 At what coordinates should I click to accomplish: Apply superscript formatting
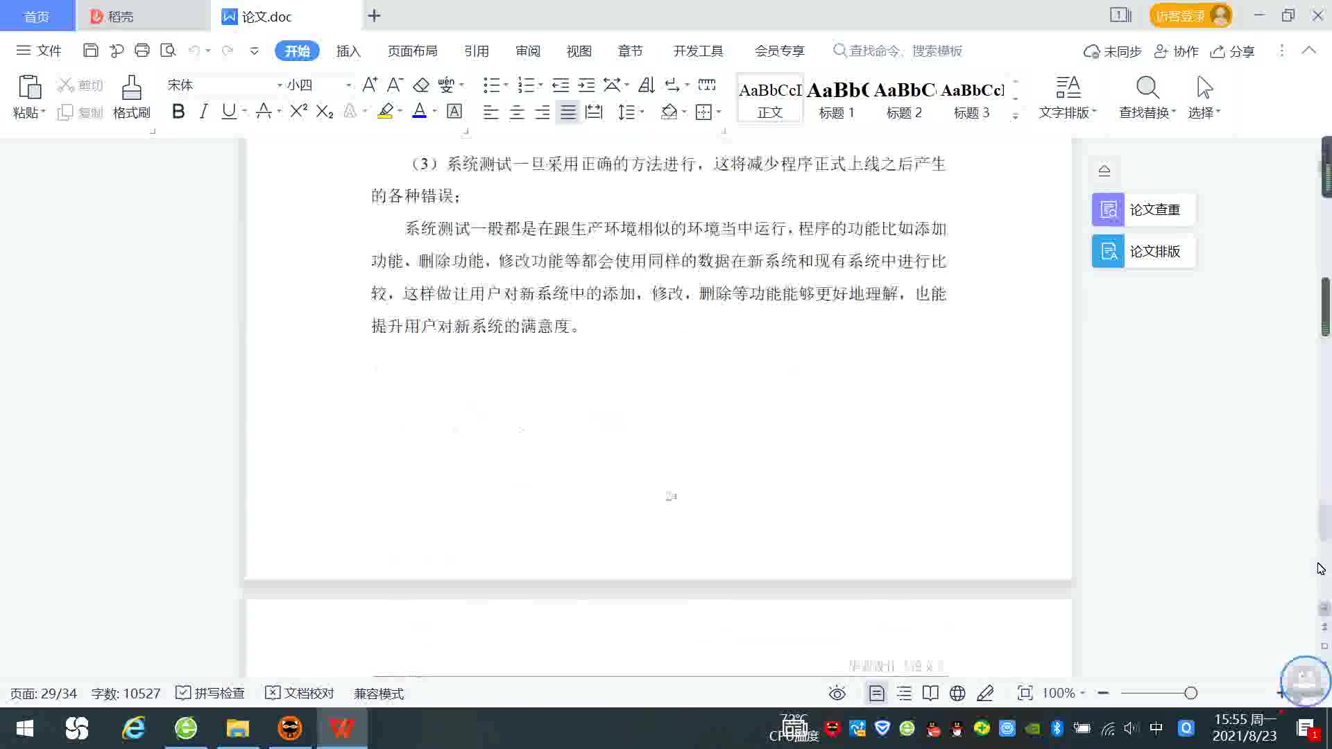click(298, 112)
